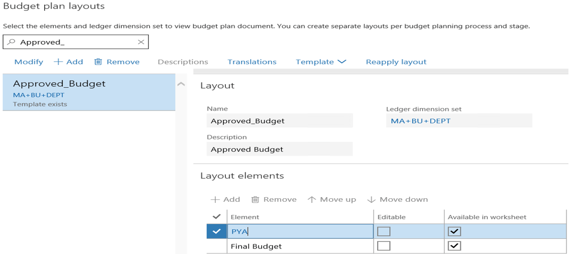
Task: Add a new layout element with plus icon
Action: pyautogui.click(x=215, y=200)
